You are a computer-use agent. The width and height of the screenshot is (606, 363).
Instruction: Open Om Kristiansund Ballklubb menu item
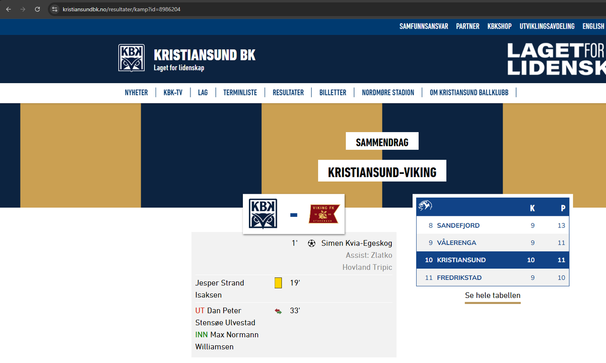coord(469,92)
